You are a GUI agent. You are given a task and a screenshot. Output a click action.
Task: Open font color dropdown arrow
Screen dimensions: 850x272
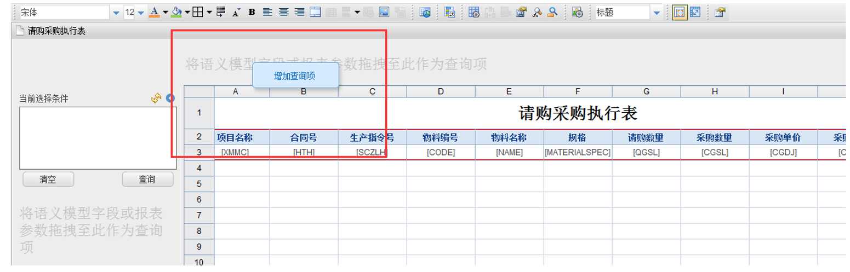pos(165,12)
